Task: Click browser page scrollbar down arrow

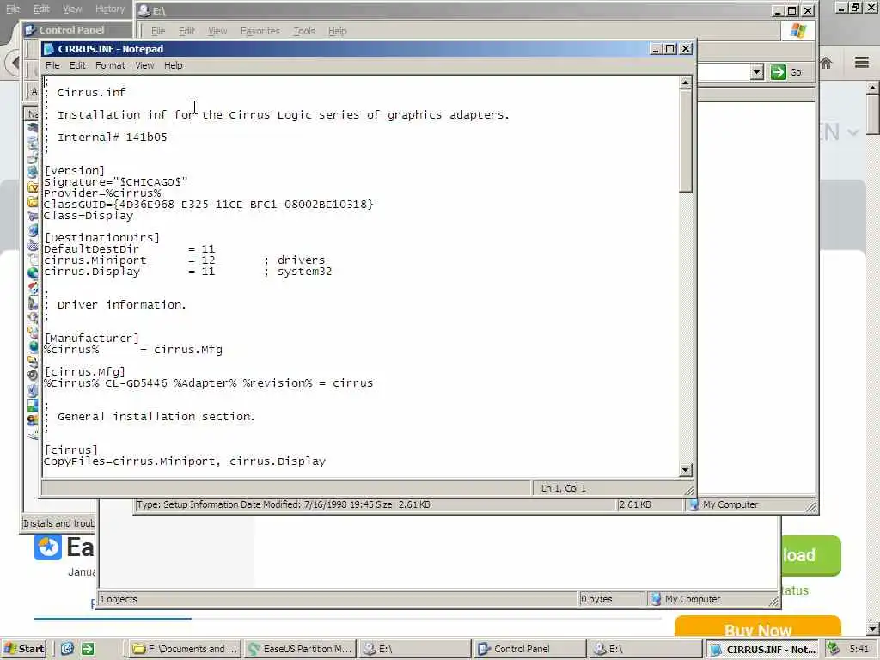Action: coord(873,628)
